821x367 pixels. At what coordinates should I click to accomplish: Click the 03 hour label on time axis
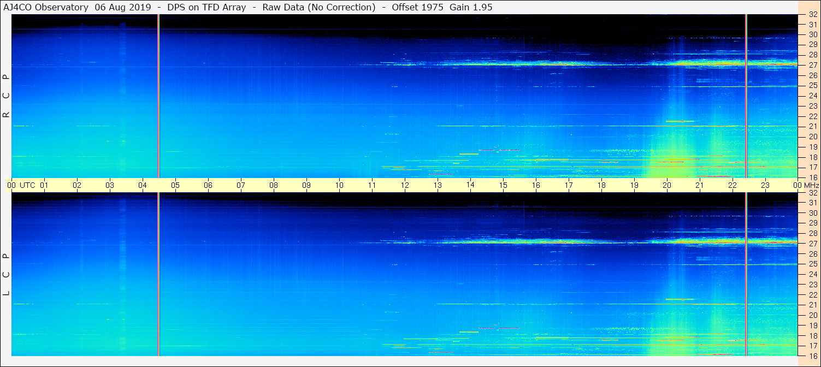click(x=110, y=185)
